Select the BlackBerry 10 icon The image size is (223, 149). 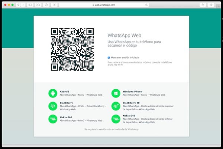pos(116,106)
